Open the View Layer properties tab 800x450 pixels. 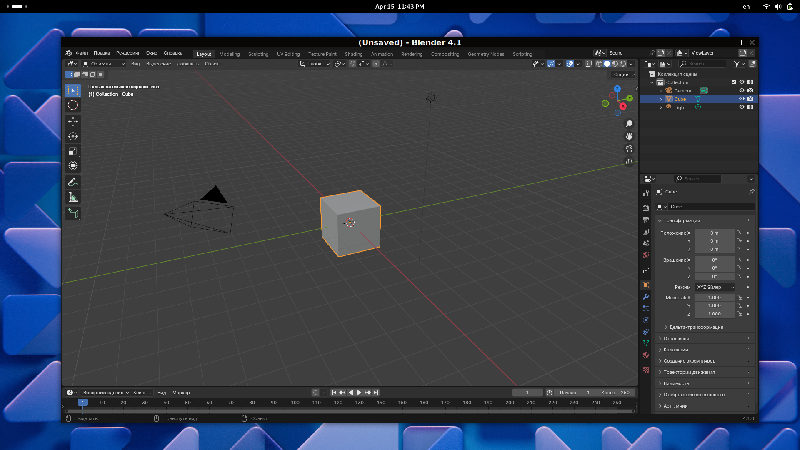646,231
